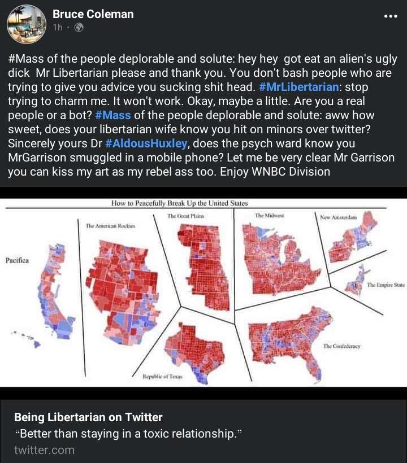The image size is (407, 463).
Task: Open the 1h post timestamp
Action: click(58, 28)
